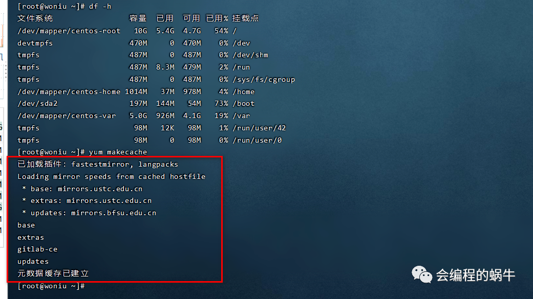The width and height of the screenshot is (533, 299).
Task: Click the 挂载点 column header
Action: 245,18
